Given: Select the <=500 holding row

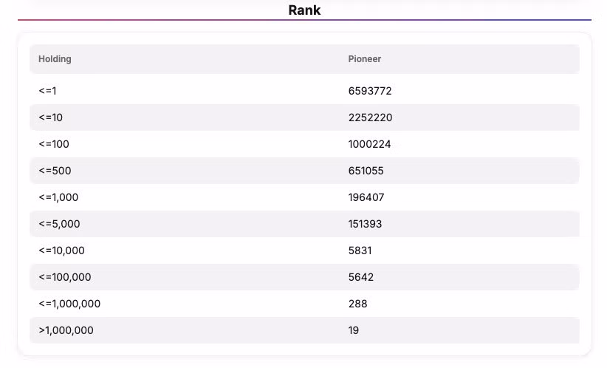Looking at the screenshot, I should (x=304, y=171).
